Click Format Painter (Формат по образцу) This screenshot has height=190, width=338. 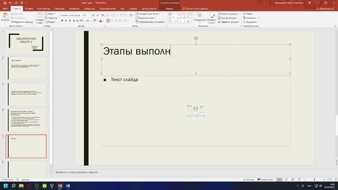(22, 22)
